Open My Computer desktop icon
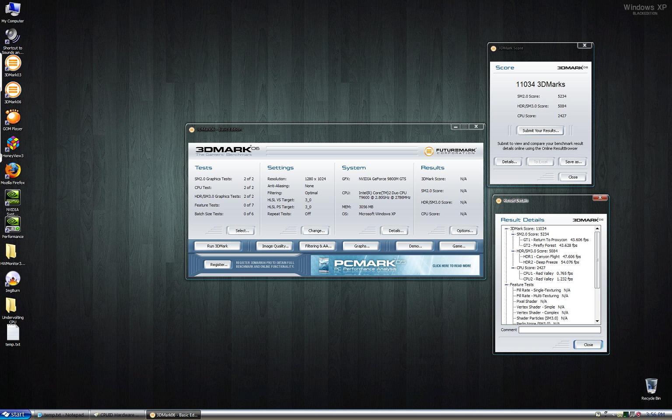The height and width of the screenshot is (420, 672). [13, 12]
